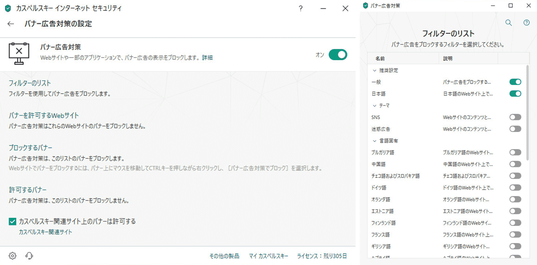Click the filter list vertical scrollbar

528,113
